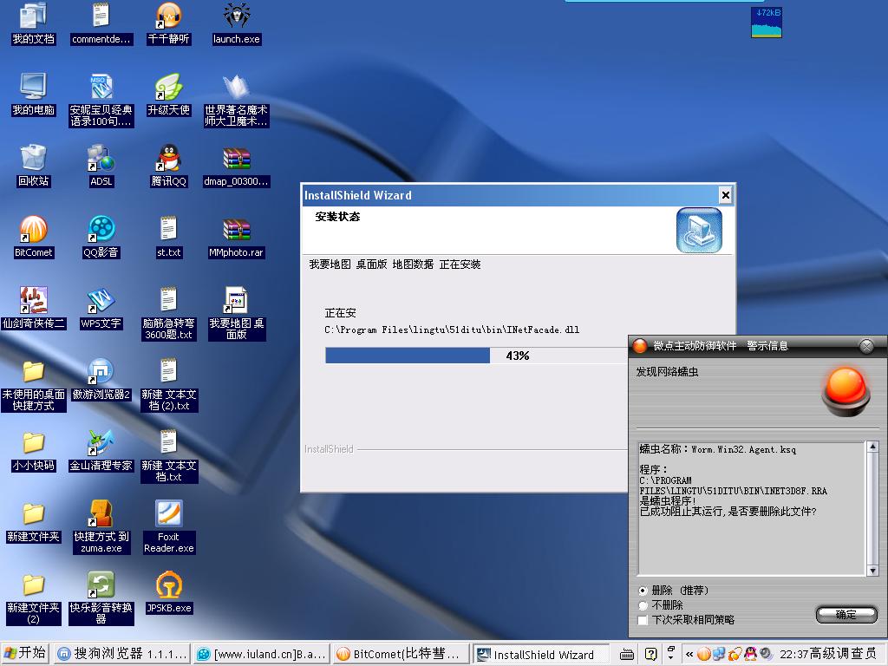Click the taskbar clock showing 22:37

click(793, 654)
